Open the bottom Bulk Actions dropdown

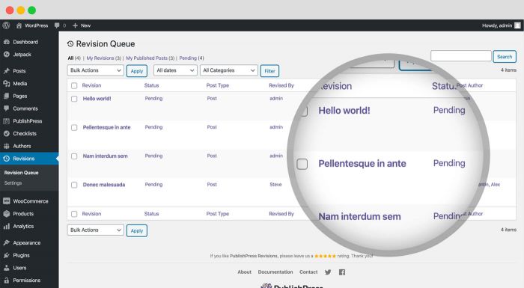pyautogui.click(x=96, y=230)
